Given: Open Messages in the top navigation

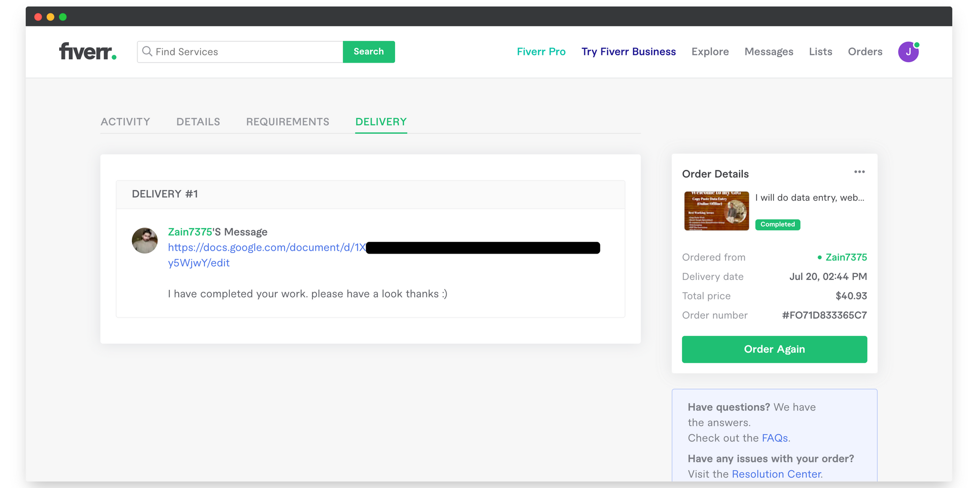Looking at the screenshot, I should click(x=769, y=52).
